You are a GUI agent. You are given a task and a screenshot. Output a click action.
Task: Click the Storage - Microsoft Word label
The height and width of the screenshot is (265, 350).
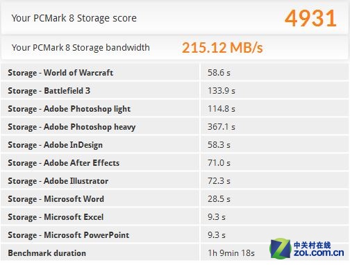56,199
